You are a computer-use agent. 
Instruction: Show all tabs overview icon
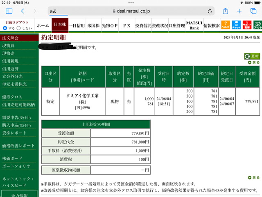pos(253,11)
